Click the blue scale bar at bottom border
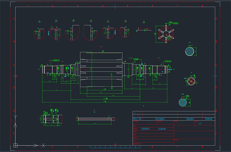The height and width of the screenshot is (152, 231). (x=115, y=146)
